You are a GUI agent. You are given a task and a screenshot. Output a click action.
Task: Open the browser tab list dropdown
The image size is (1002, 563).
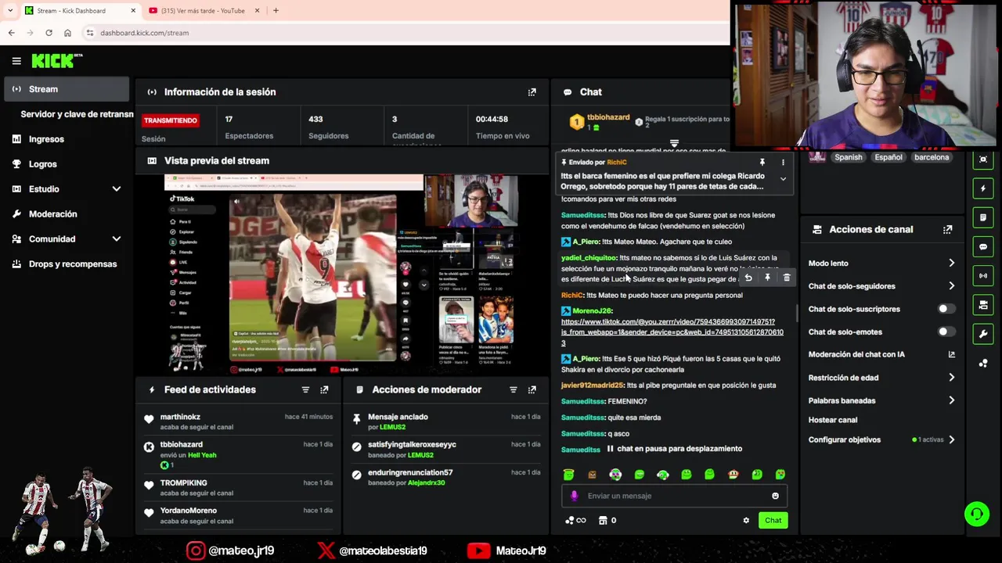pyautogui.click(x=10, y=10)
